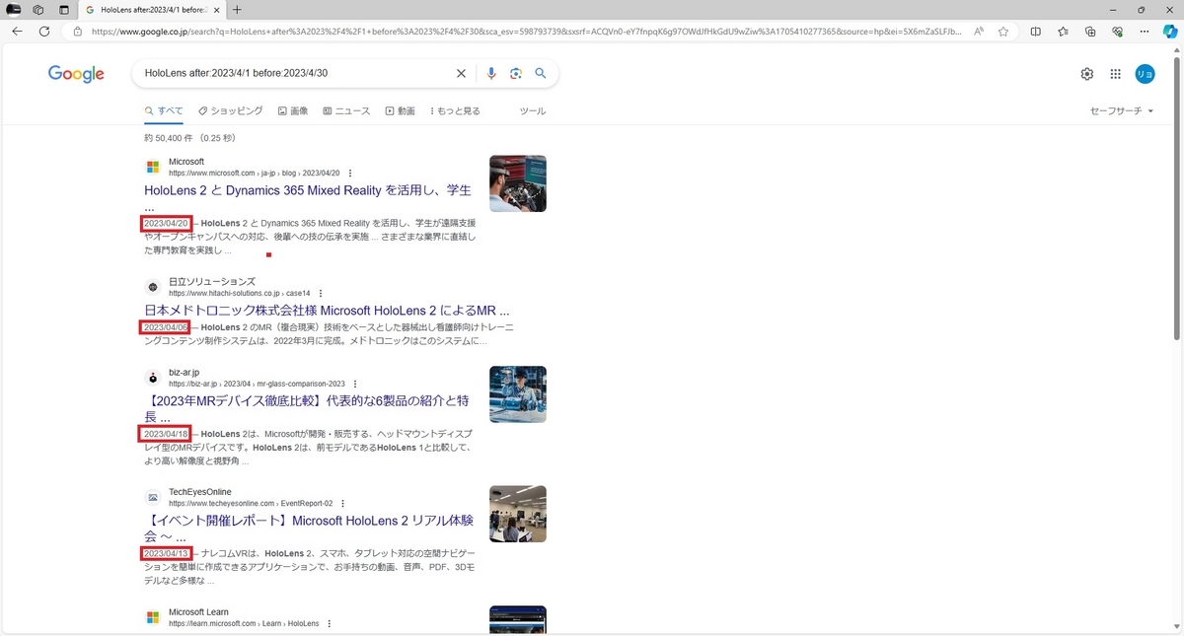Open the Edge Workspaces icon
Image resolution: width=1184 pixels, height=636 pixels.
point(38,9)
